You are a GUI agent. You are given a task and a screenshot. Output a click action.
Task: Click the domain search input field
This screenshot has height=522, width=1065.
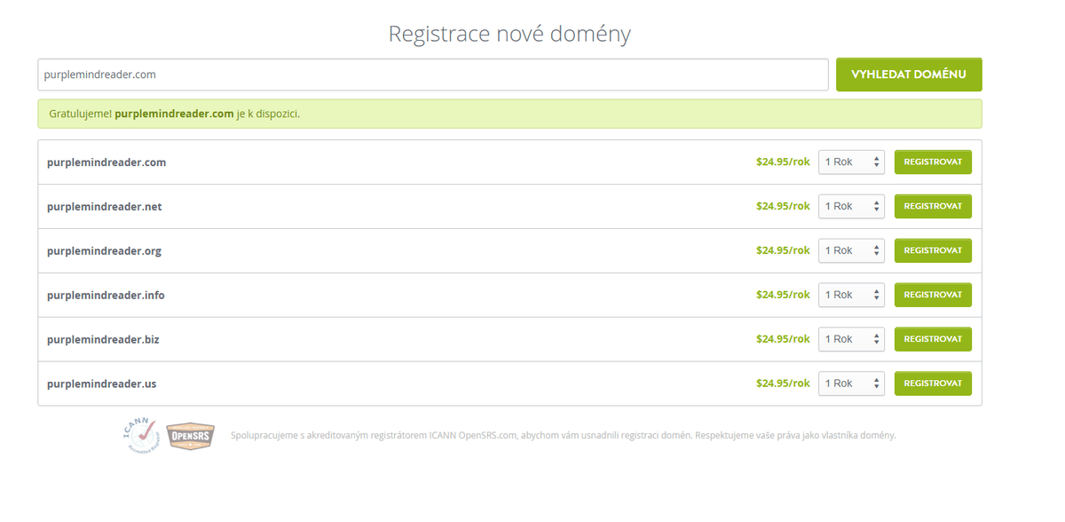(433, 75)
